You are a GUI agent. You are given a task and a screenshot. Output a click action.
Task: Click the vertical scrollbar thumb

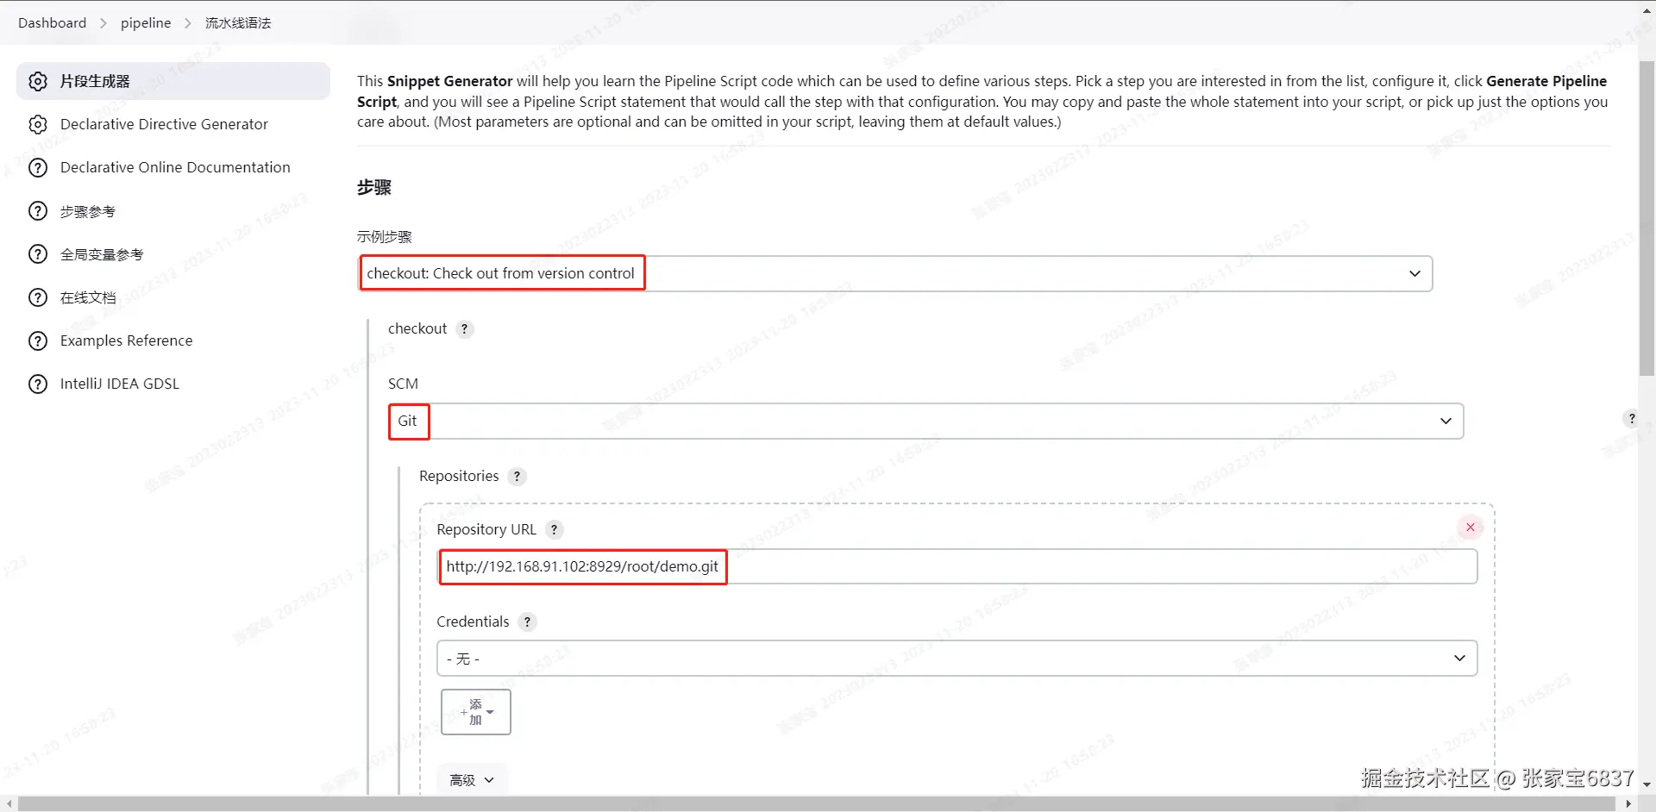[x=1647, y=218]
